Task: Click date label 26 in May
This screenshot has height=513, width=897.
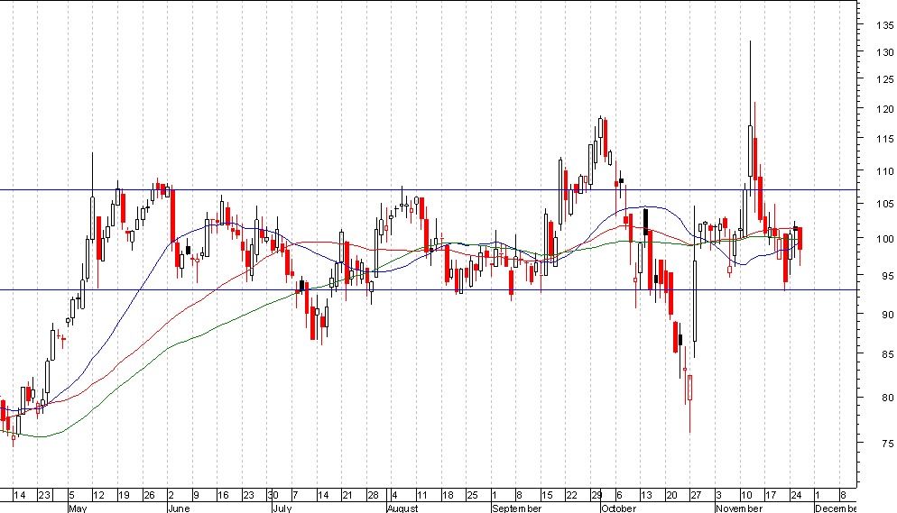Action: click(x=149, y=495)
